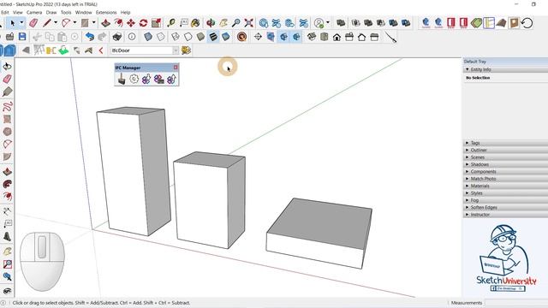Click the Default Tray title bar
Image resolution: width=548 pixels, height=308 pixels.
pos(505,62)
